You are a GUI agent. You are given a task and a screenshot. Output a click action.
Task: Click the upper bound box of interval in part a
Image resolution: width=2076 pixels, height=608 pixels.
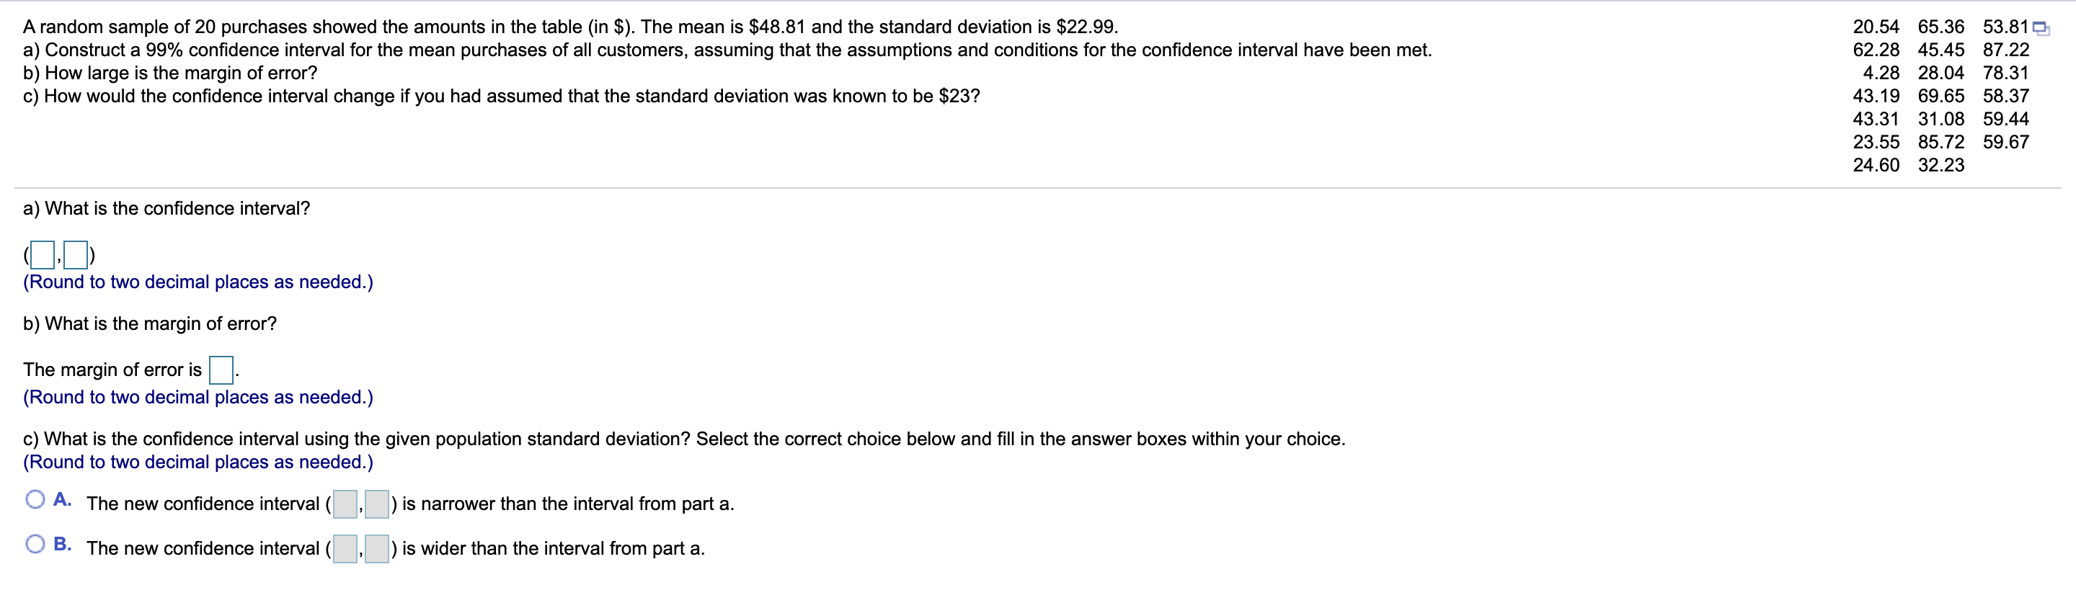pos(75,254)
